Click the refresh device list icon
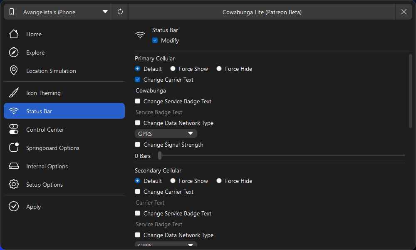This screenshot has width=416, height=250. (x=120, y=12)
